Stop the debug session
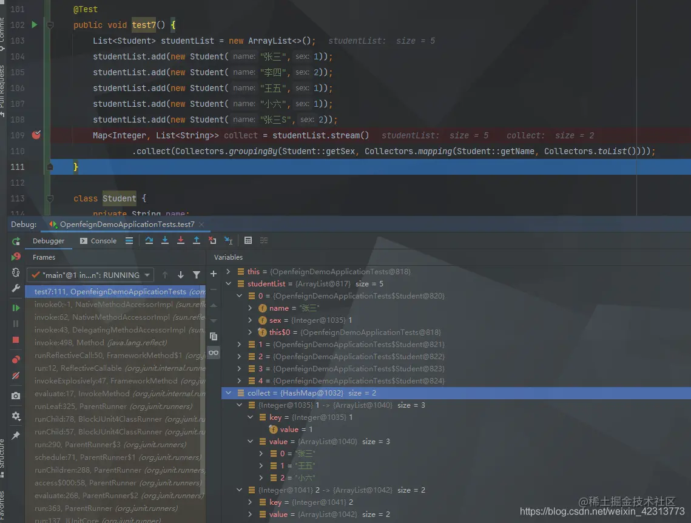691x523 pixels. 16,340
